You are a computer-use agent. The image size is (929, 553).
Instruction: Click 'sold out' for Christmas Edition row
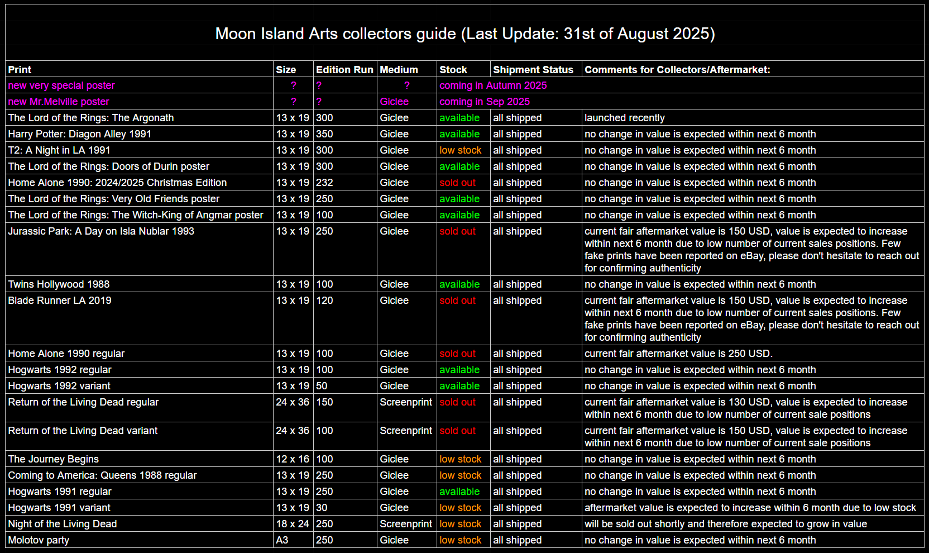457,183
